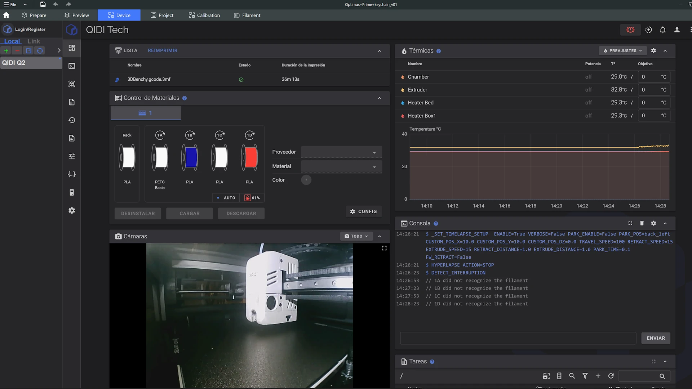The width and height of the screenshot is (692, 389).
Task: Open the console sidebar icon
Action: pyautogui.click(x=72, y=66)
